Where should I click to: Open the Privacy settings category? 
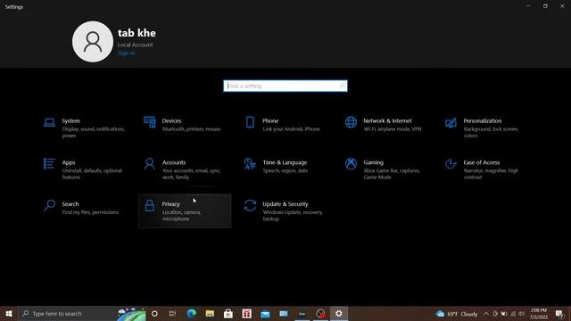coord(185,211)
